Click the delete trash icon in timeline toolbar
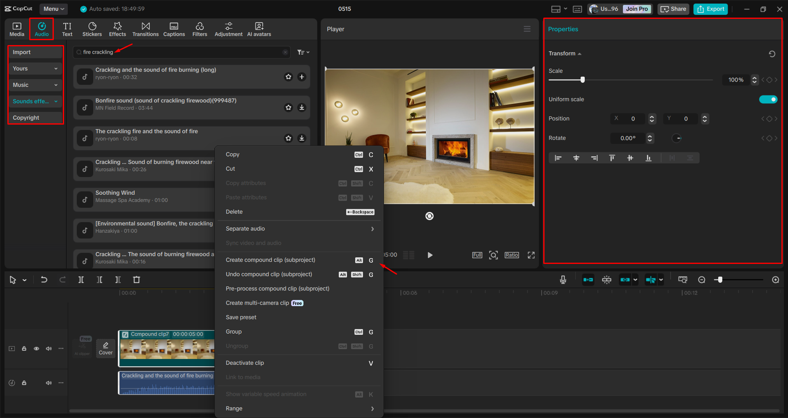The image size is (788, 418). pos(137,279)
